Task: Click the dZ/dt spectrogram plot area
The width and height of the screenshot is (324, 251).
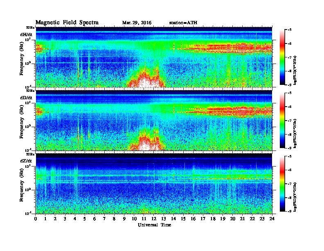Action: 154,184
